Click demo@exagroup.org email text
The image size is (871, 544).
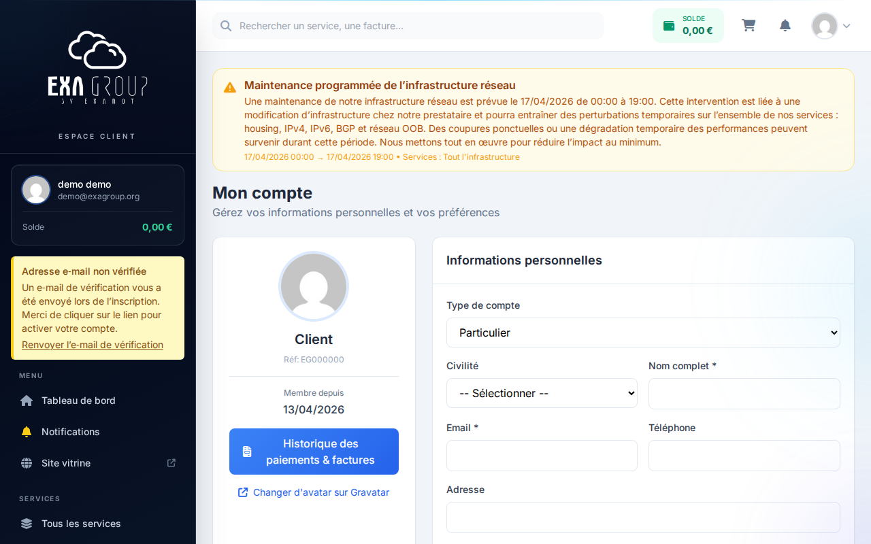click(99, 197)
